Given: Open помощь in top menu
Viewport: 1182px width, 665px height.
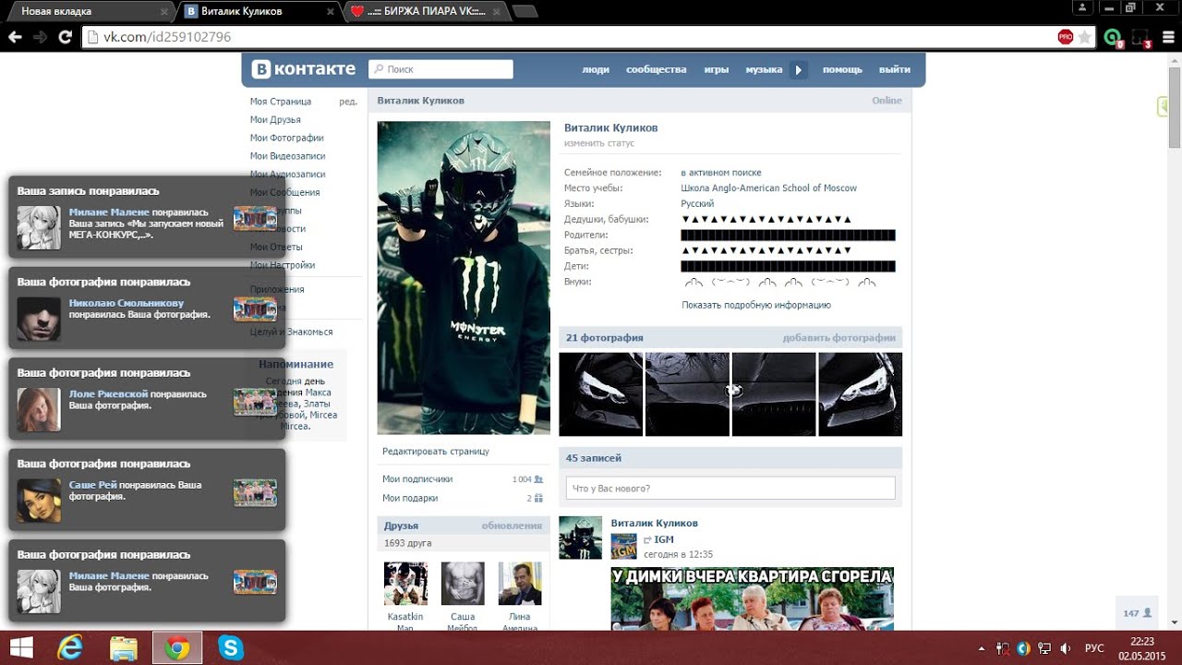Looking at the screenshot, I should click(x=842, y=69).
